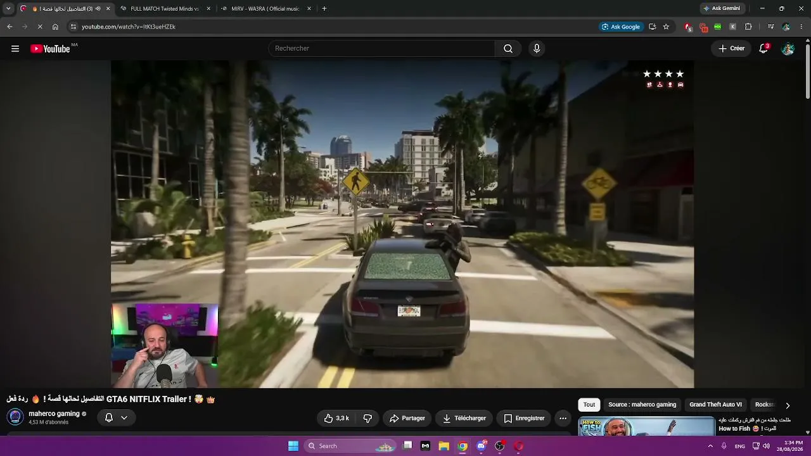
Task: Click the K extension icon
Action: [733, 27]
